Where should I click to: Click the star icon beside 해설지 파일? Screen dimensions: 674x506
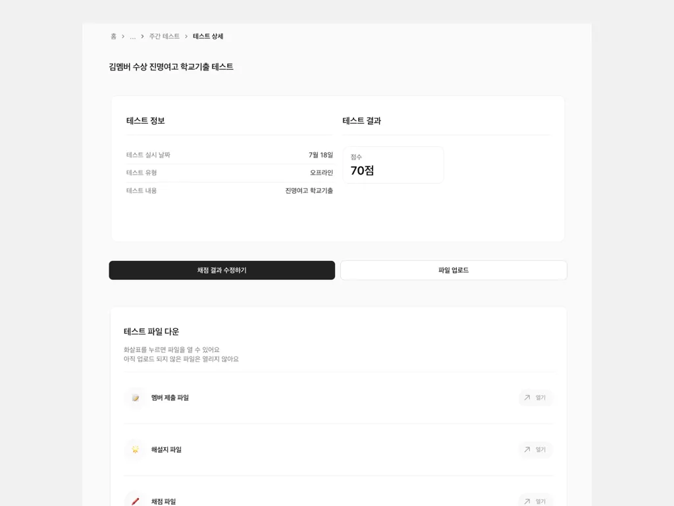135,450
